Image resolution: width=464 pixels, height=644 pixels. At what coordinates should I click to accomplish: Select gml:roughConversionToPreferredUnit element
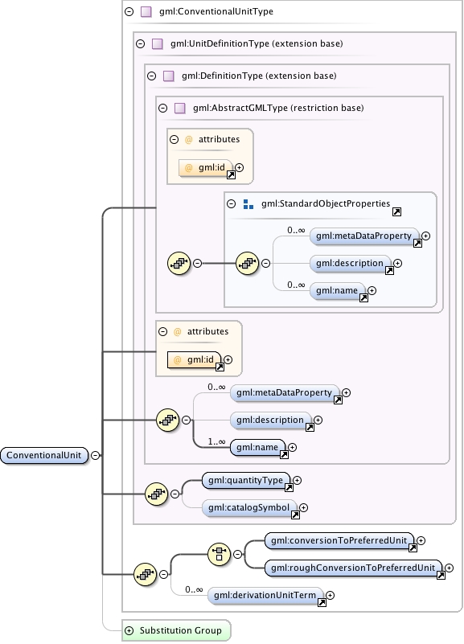[354, 568]
